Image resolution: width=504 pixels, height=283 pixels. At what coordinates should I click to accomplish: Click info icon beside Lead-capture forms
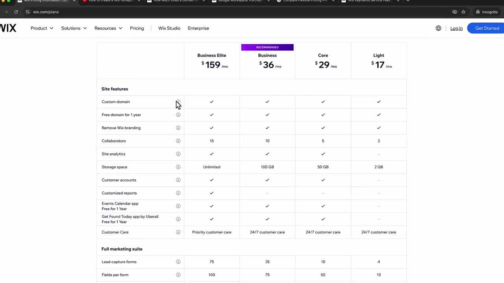point(178,262)
